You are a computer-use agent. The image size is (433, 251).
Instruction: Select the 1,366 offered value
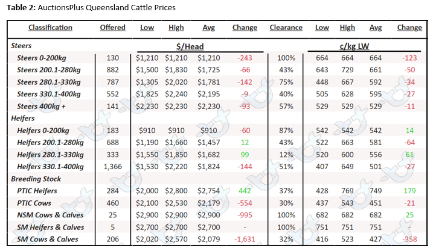pos(113,167)
